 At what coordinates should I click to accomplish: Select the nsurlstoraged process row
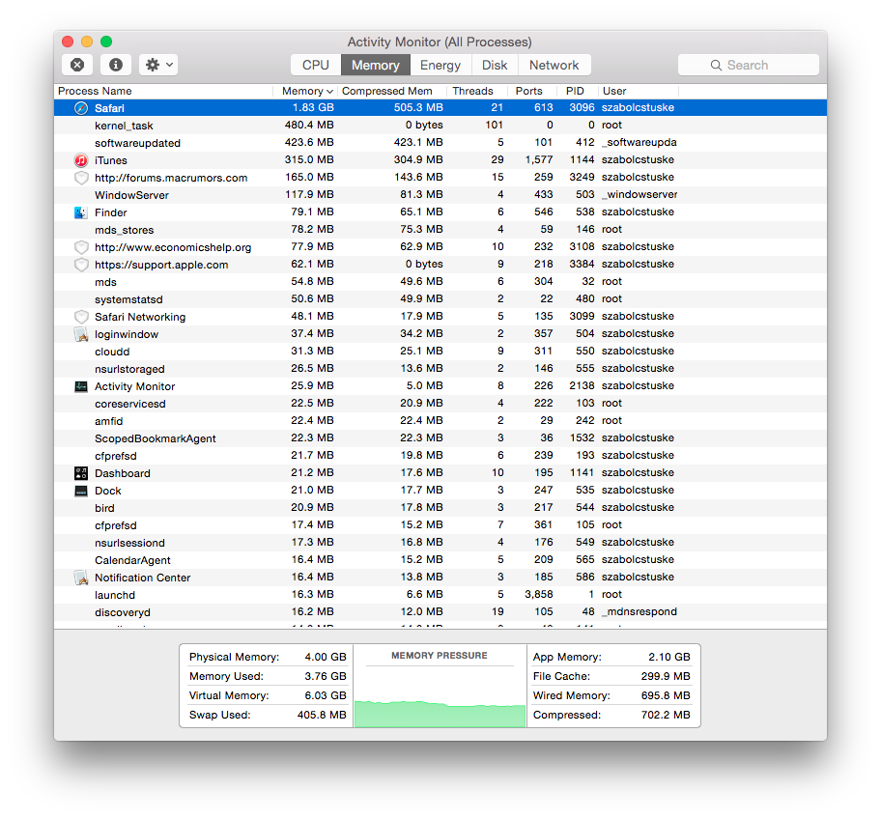click(440, 369)
